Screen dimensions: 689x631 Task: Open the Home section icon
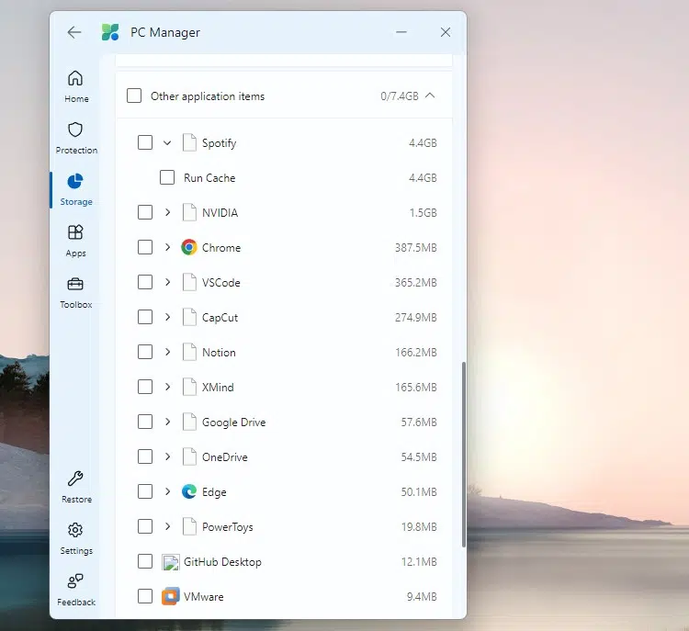(x=76, y=78)
